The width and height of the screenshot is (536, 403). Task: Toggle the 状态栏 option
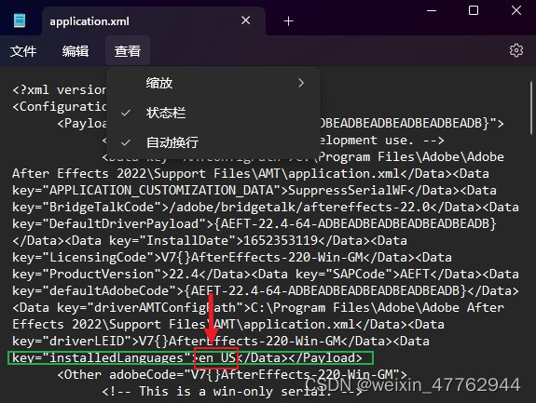tap(213, 113)
